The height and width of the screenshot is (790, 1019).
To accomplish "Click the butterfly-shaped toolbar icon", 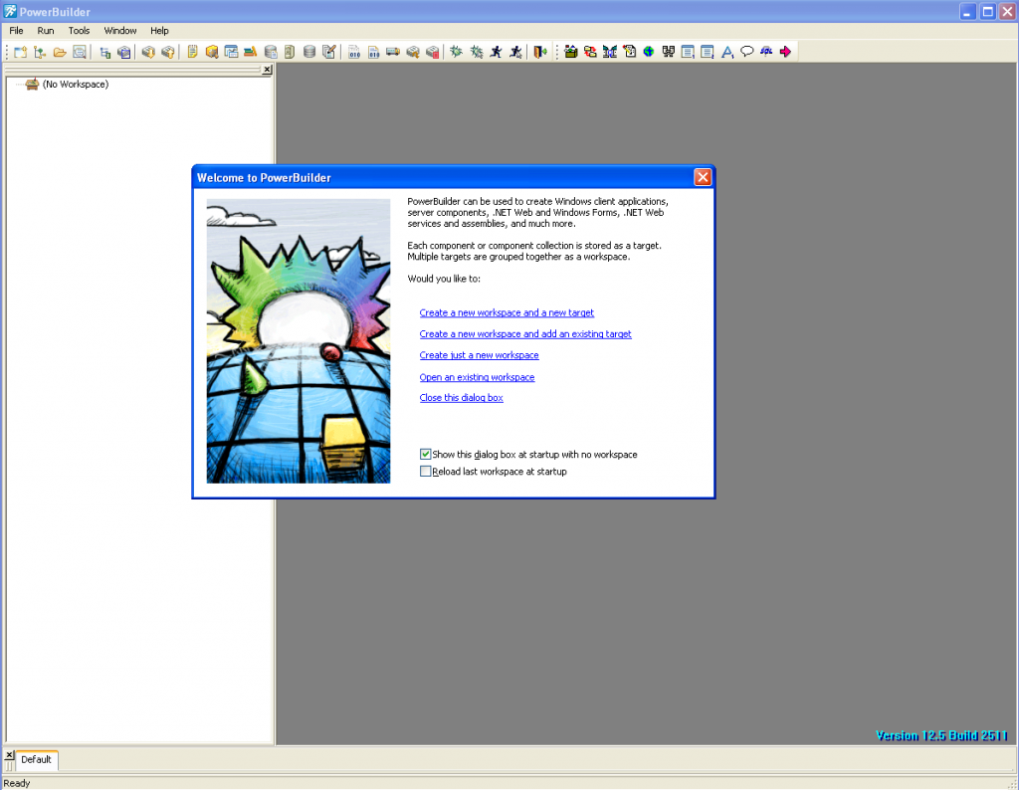I will [x=610, y=52].
